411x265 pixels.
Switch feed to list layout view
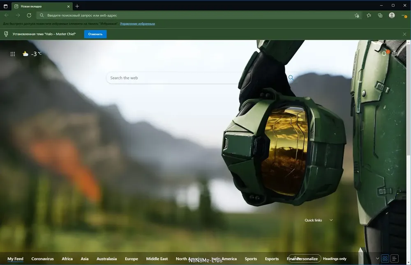(x=395, y=258)
